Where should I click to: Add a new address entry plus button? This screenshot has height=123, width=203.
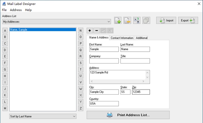(90, 31)
